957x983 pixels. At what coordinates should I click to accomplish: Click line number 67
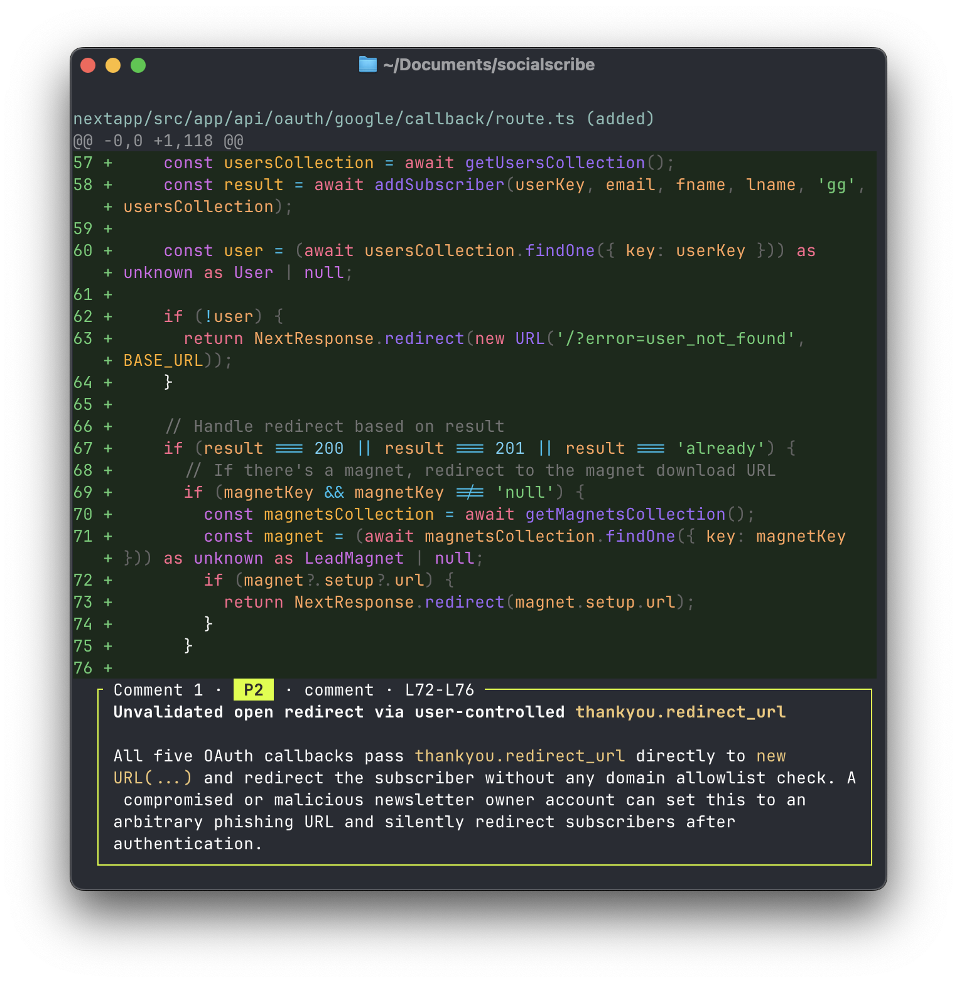coord(83,448)
